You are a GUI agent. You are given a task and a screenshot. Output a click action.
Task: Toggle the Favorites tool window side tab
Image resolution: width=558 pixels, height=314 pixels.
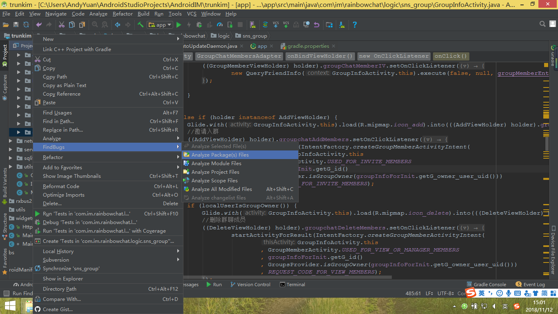[5, 261]
